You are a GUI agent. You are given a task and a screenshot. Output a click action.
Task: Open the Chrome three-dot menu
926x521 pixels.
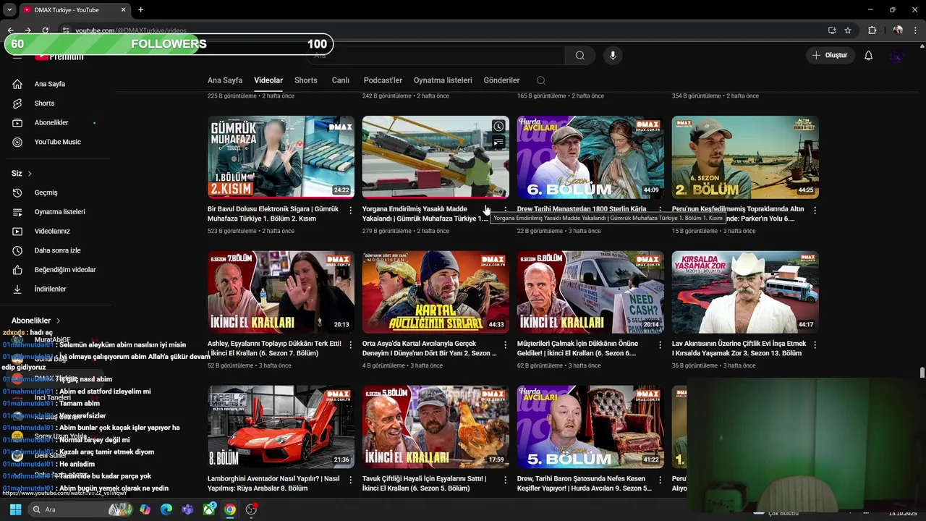click(915, 30)
